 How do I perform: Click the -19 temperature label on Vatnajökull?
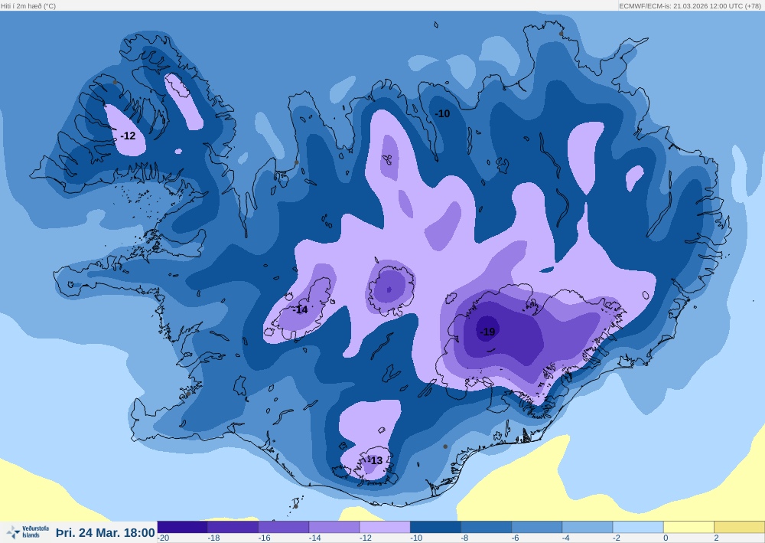[487, 332]
